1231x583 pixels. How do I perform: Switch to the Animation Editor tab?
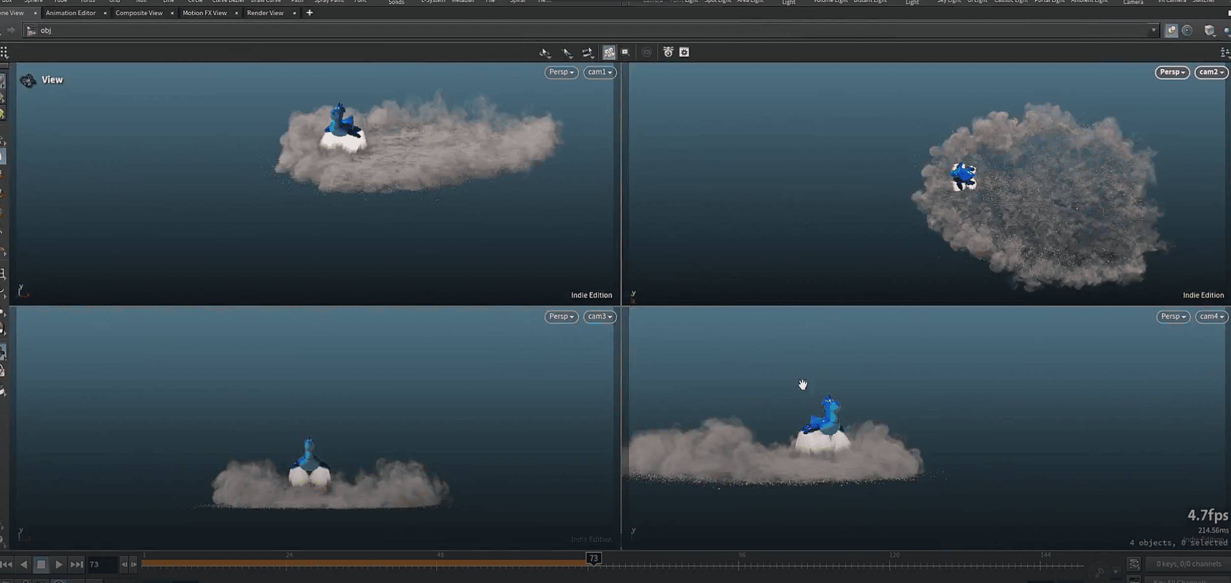tap(70, 13)
